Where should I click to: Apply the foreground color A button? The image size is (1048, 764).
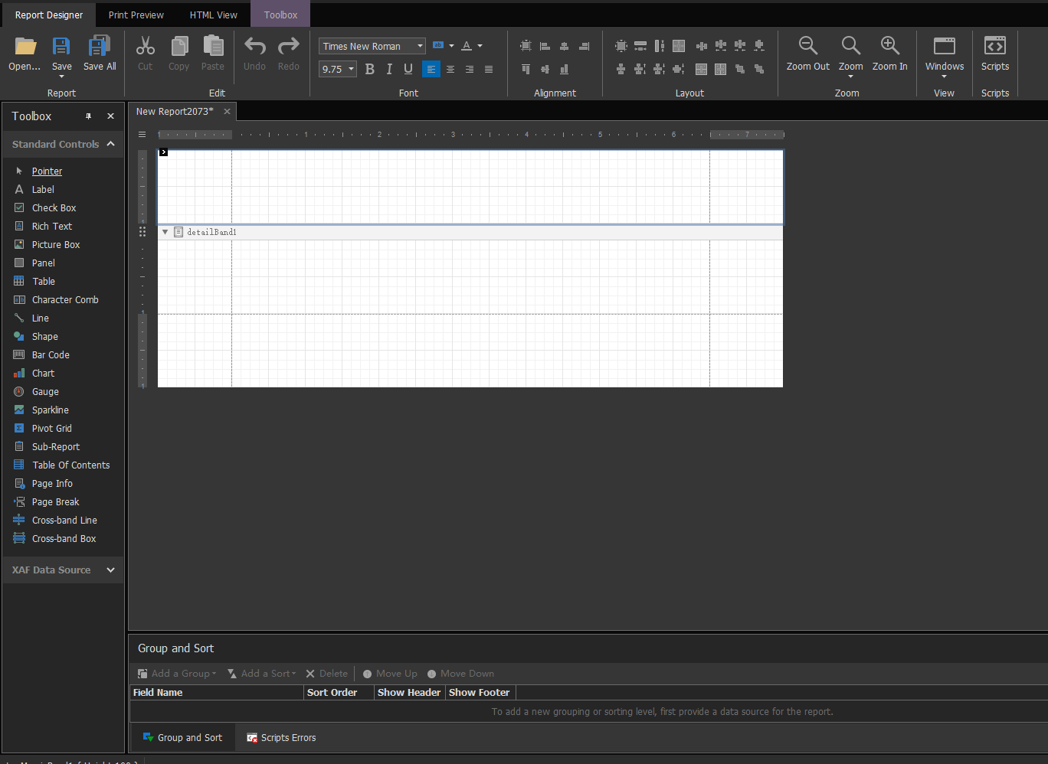[467, 46]
